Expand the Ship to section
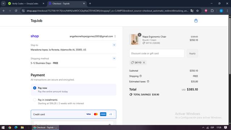Screen dimensions: 231x130 point(114,45)
